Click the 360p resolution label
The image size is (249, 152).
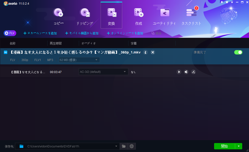click(25, 60)
